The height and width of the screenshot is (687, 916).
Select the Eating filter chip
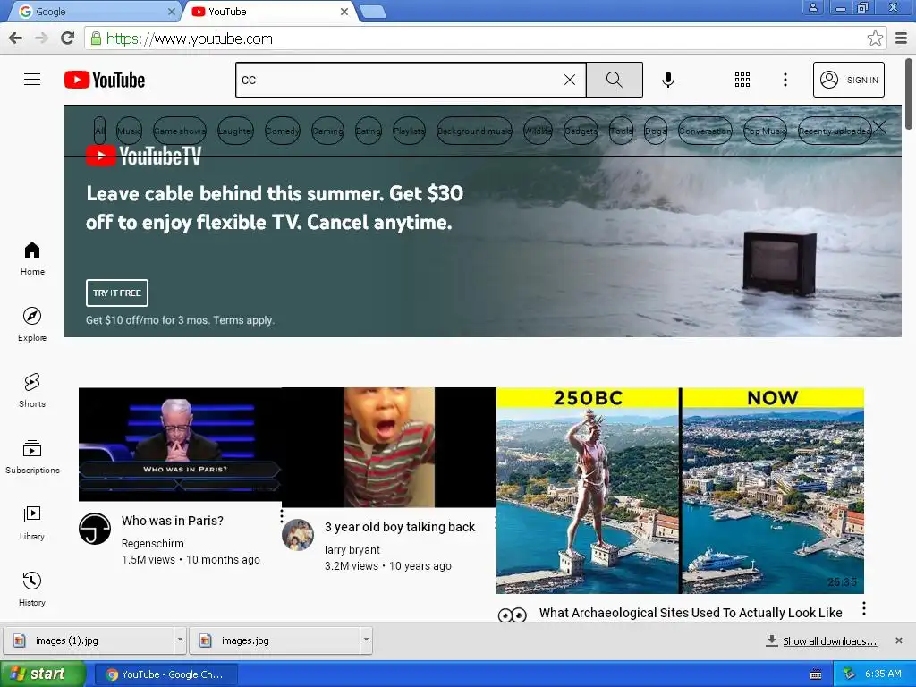pyautogui.click(x=368, y=131)
